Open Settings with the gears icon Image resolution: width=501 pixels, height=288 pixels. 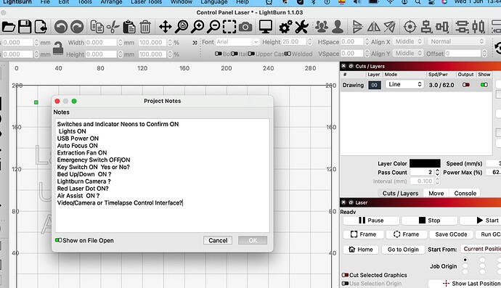285,27
